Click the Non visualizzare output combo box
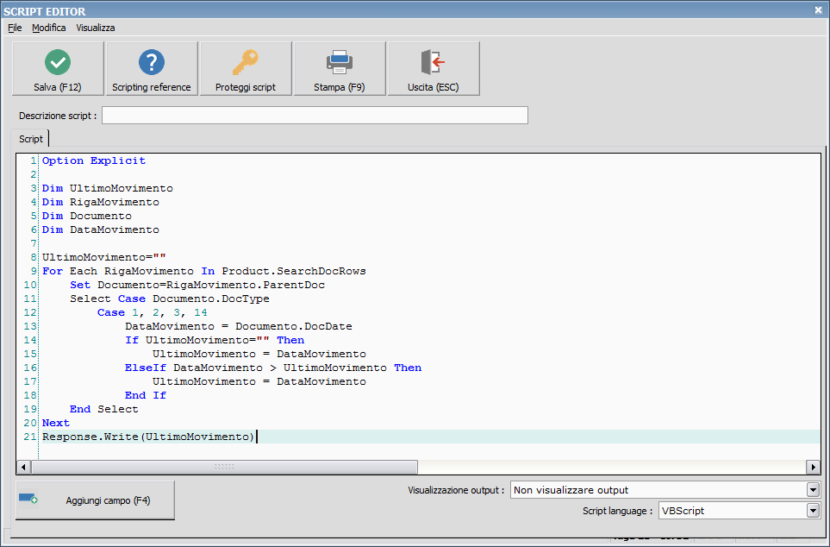 (665, 490)
